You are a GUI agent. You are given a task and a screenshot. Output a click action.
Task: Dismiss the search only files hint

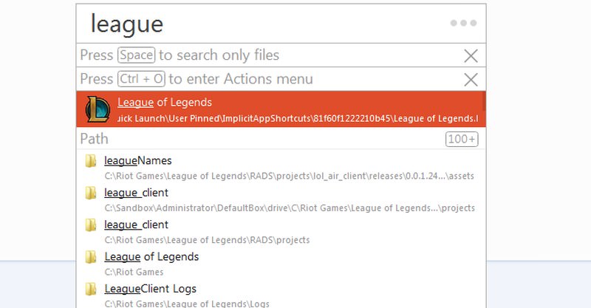(x=471, y=56)
